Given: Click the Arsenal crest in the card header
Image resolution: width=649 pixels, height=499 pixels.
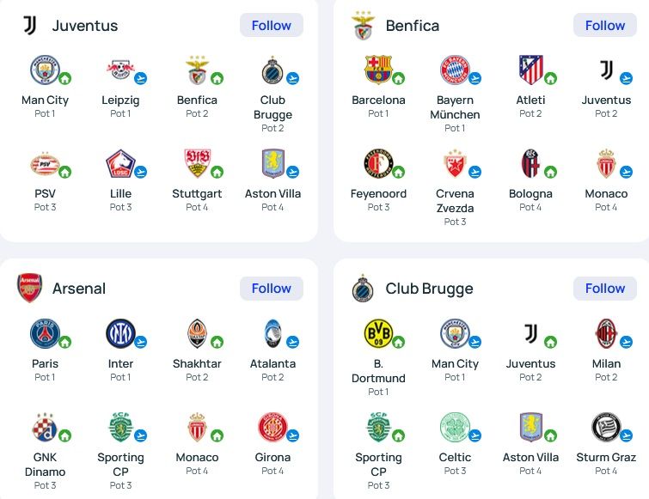Looking at the screenshot, I should tap(29, 289).
